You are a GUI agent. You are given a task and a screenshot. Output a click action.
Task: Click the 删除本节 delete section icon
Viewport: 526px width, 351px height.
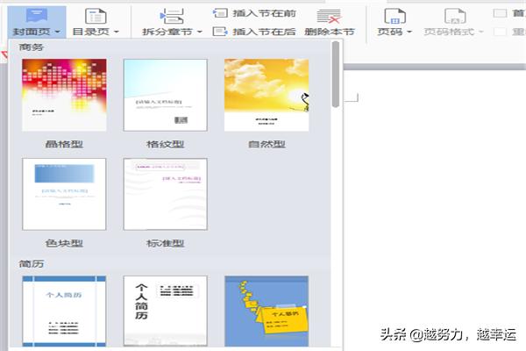330,15
